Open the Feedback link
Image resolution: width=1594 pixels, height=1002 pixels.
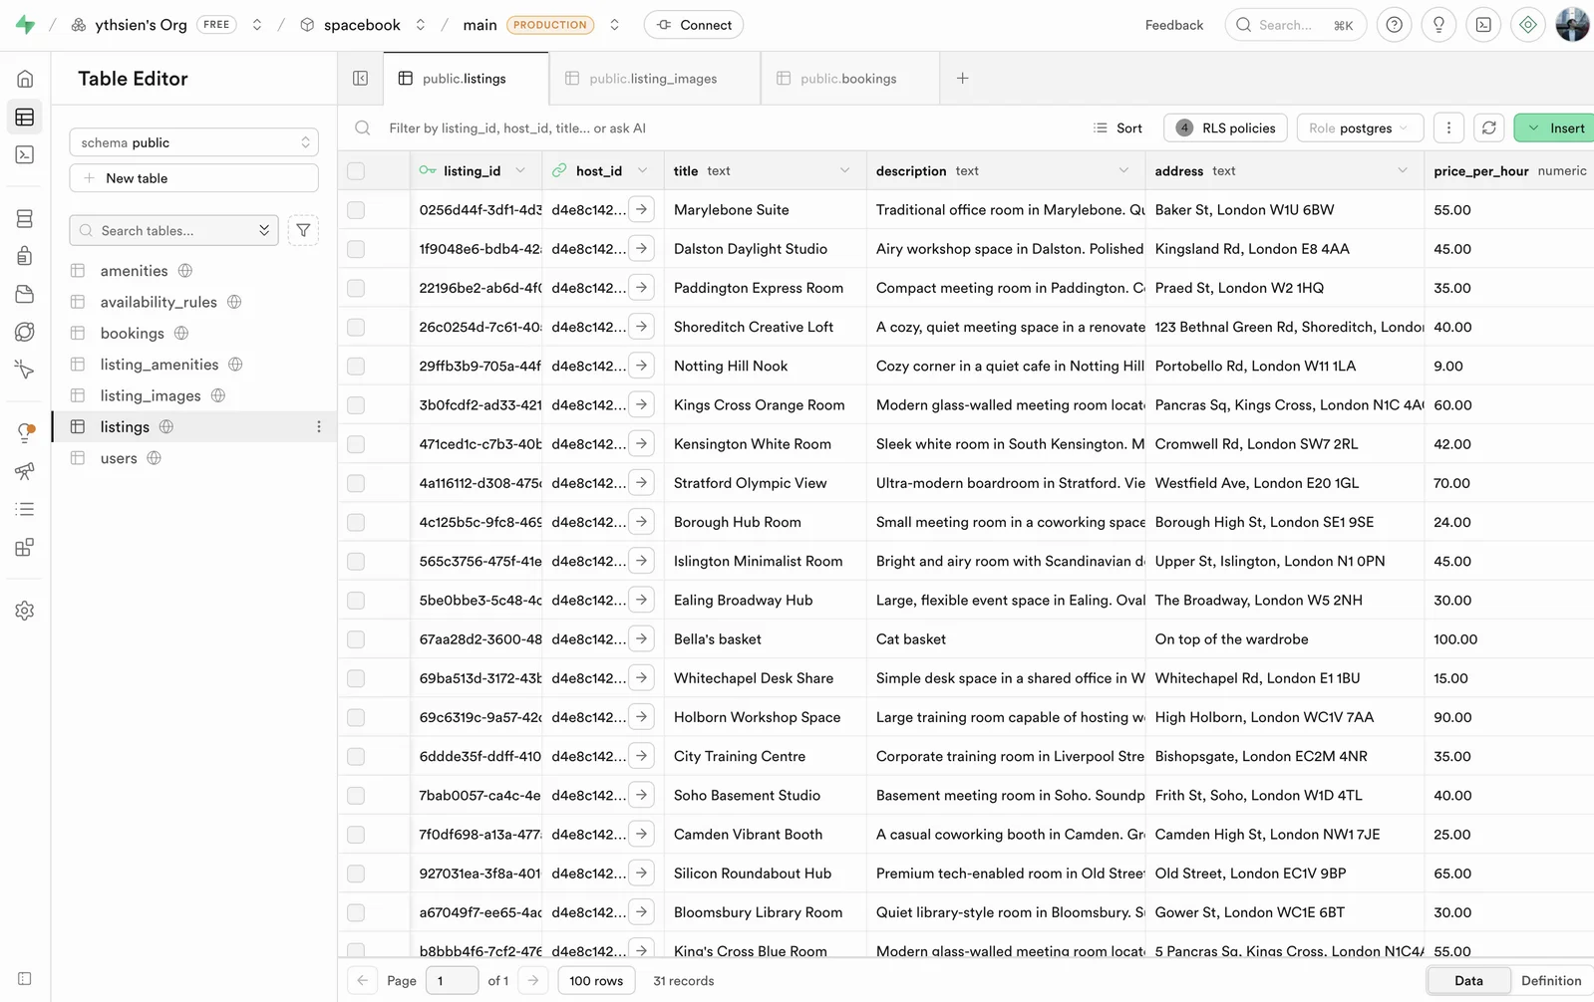pyautogui.click(x=1174, y=25)
